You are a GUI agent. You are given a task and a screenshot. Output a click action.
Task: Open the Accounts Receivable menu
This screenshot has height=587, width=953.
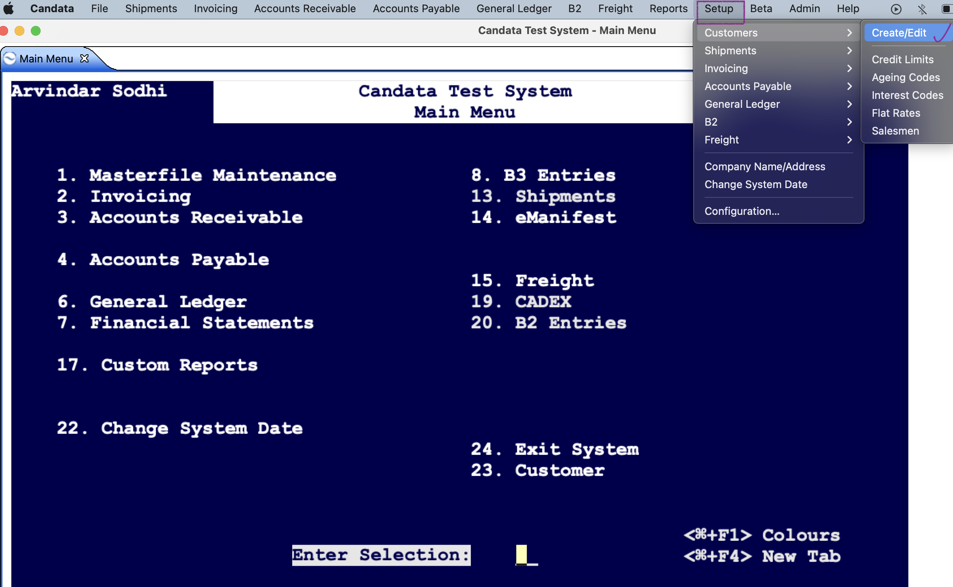tap(305, 9)
